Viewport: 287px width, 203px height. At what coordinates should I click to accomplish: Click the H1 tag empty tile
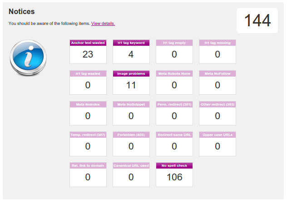point(174,52)
